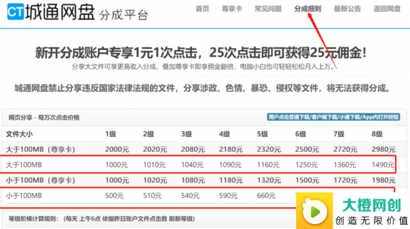Click the 1080元 cell
Screen dimensions: 410x229
coord(193,180)
